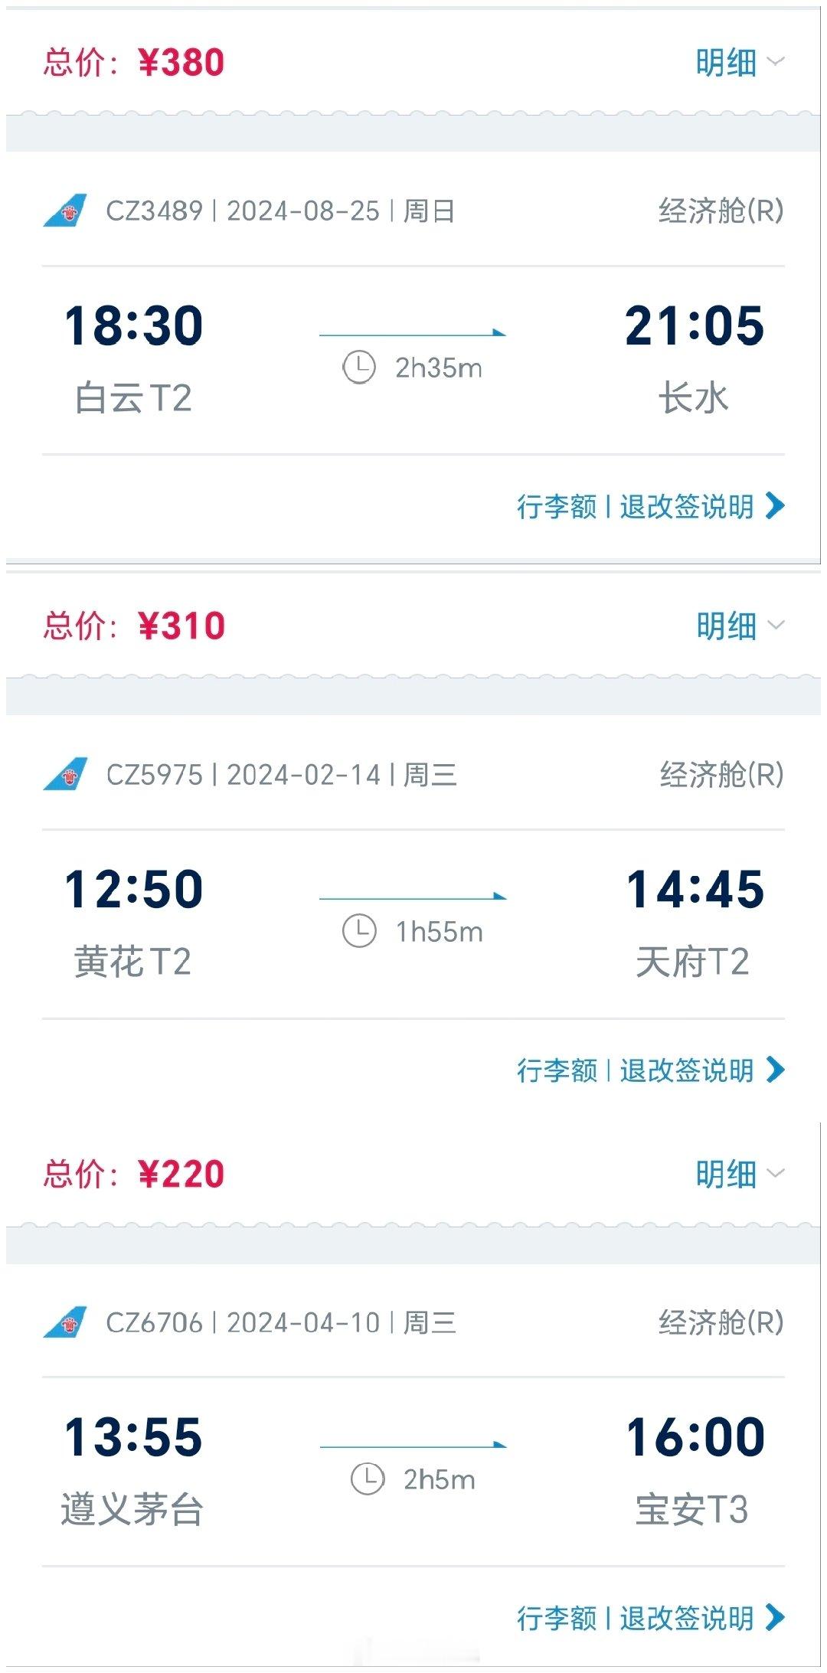Open 退改签说明 for the 黄花T2 flight
The image size is (827, 1673).
pos(687,1070)
